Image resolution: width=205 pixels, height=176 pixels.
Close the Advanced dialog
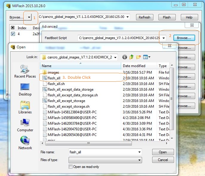coord(192,25)
